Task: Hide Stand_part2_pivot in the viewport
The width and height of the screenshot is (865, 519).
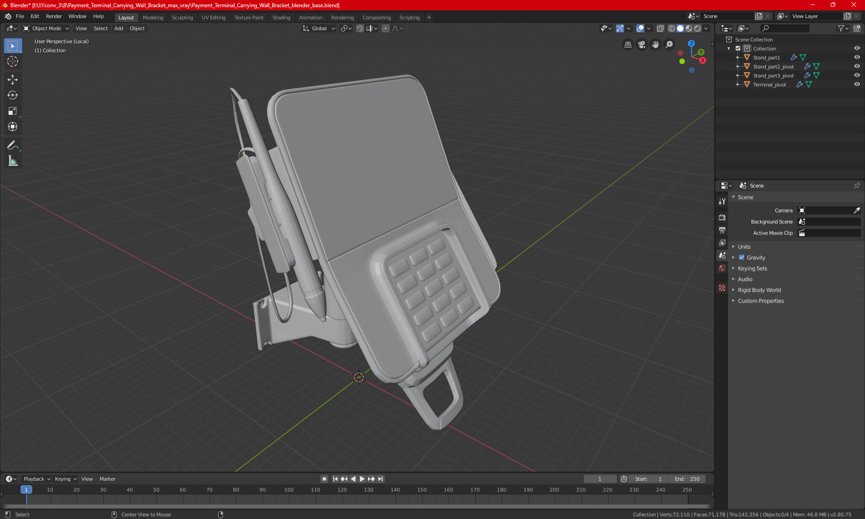Action: 857,66
